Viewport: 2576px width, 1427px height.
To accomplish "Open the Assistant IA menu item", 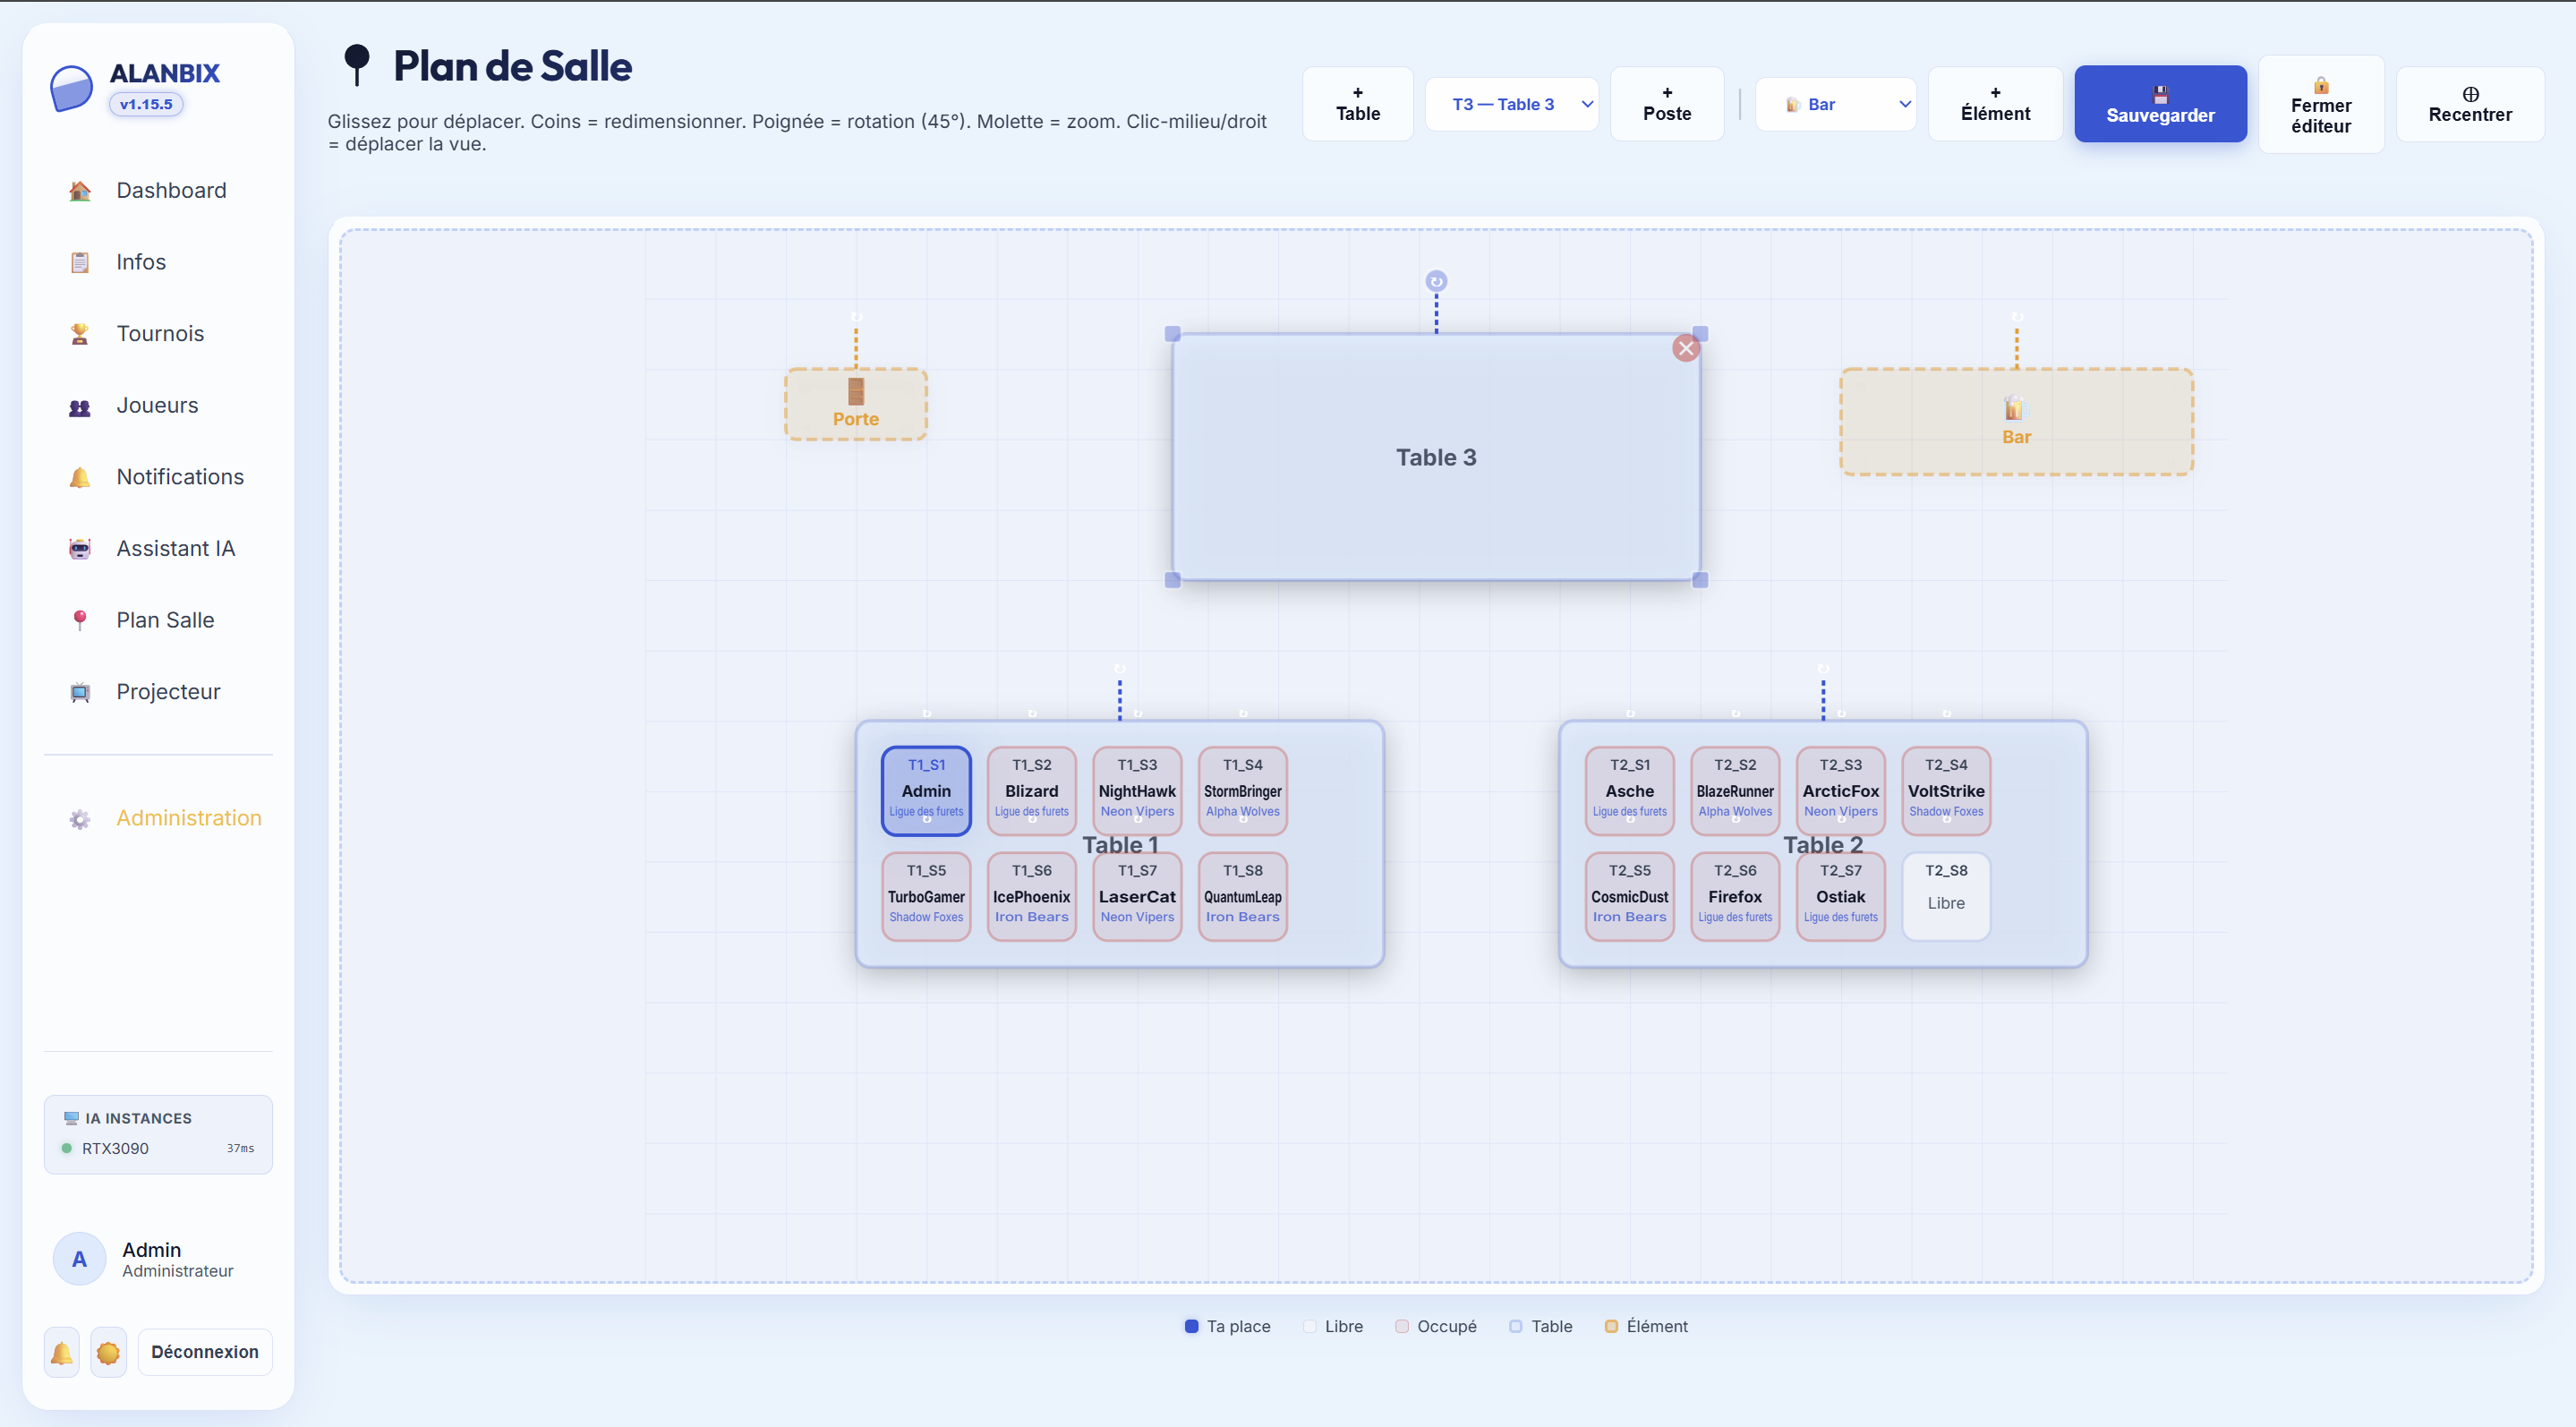I will (158, 549).
